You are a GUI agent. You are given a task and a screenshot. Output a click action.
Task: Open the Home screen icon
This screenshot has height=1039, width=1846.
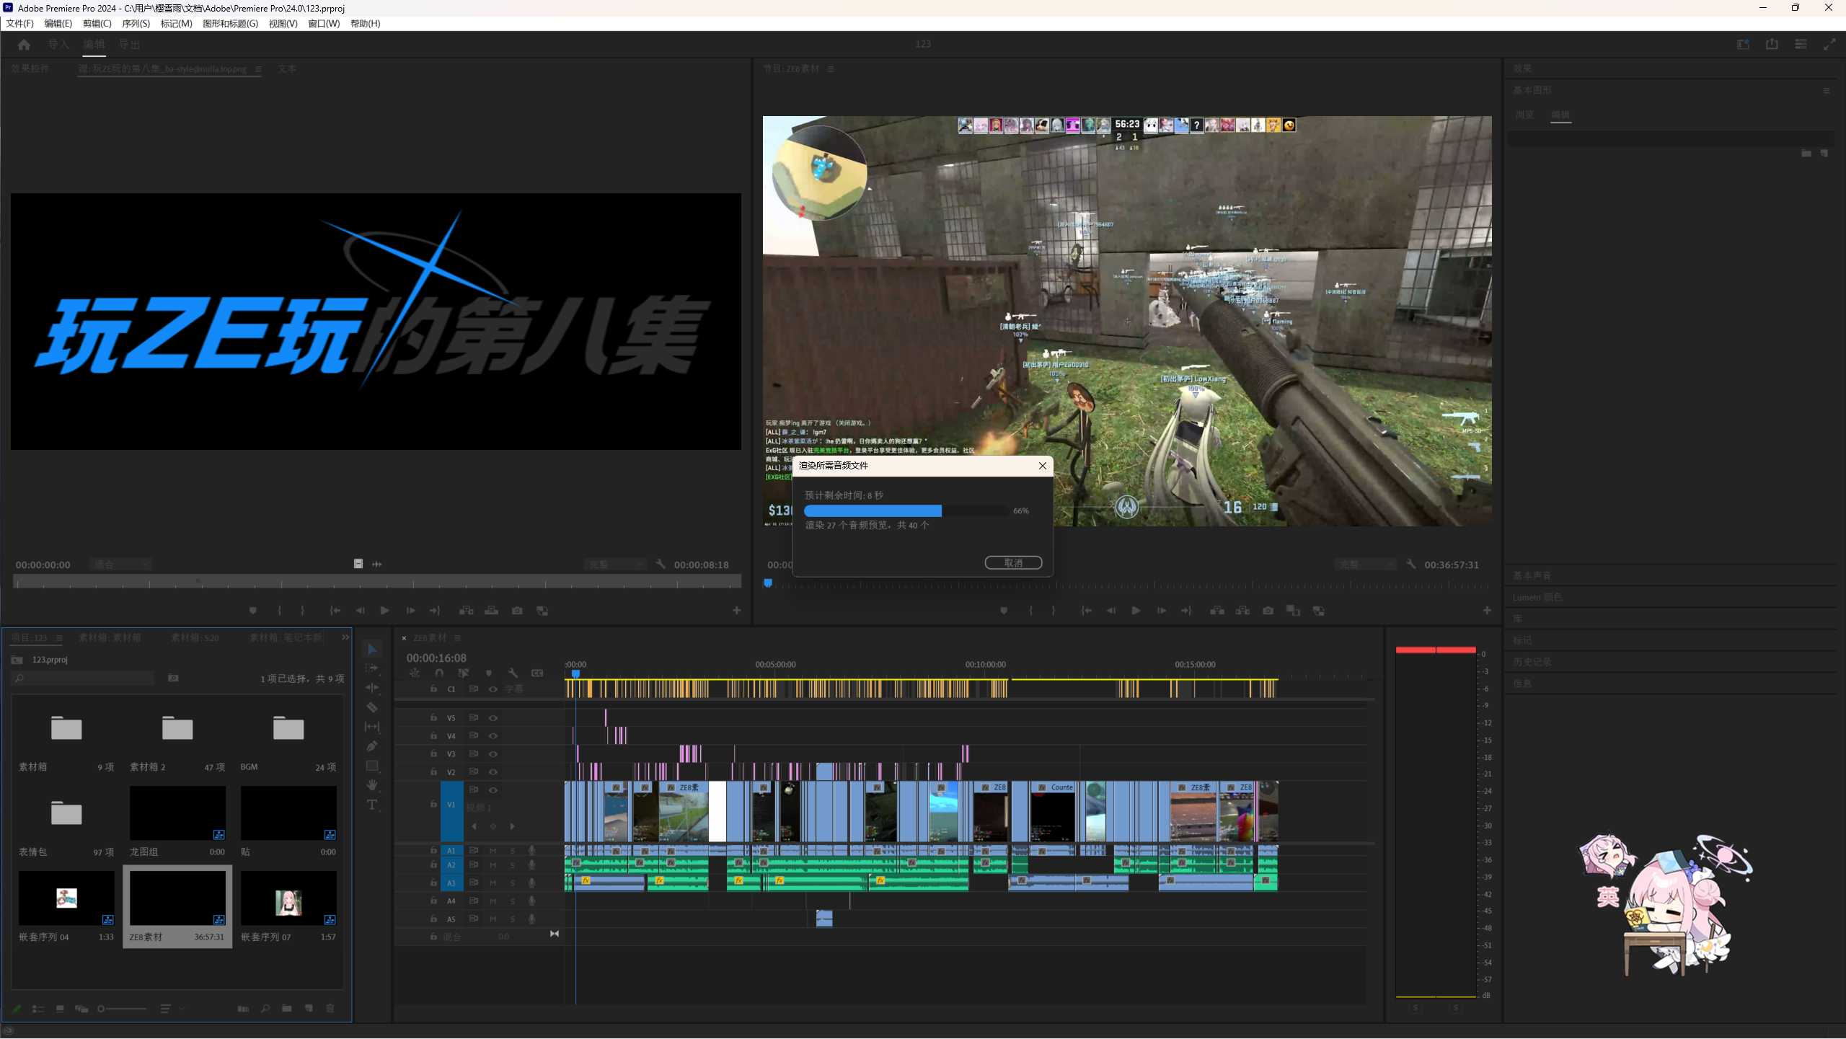(24, 45)
